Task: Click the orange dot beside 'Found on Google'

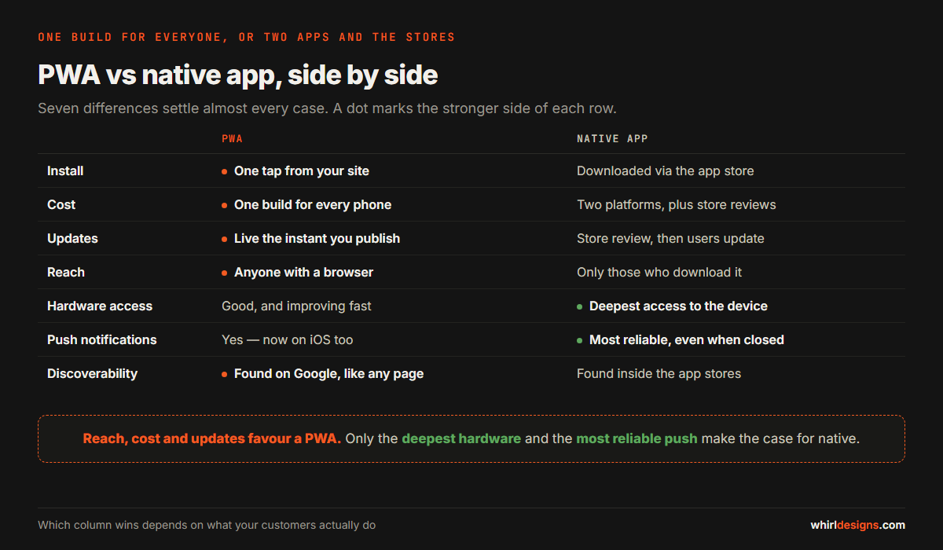Action: 225,374
